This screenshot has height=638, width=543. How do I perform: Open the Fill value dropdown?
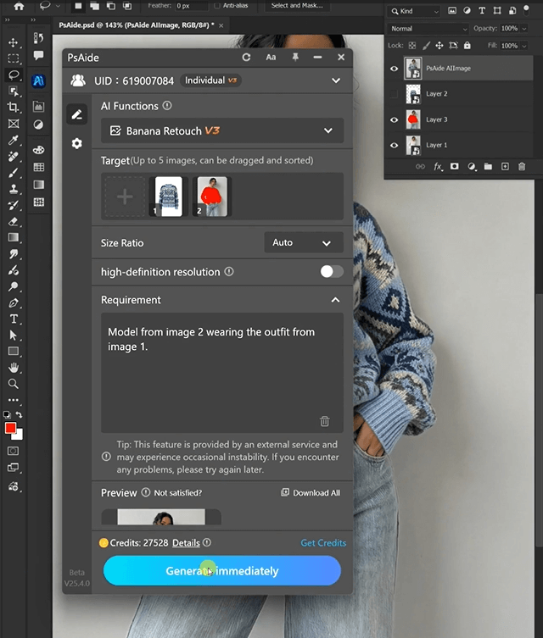[524, 46]
